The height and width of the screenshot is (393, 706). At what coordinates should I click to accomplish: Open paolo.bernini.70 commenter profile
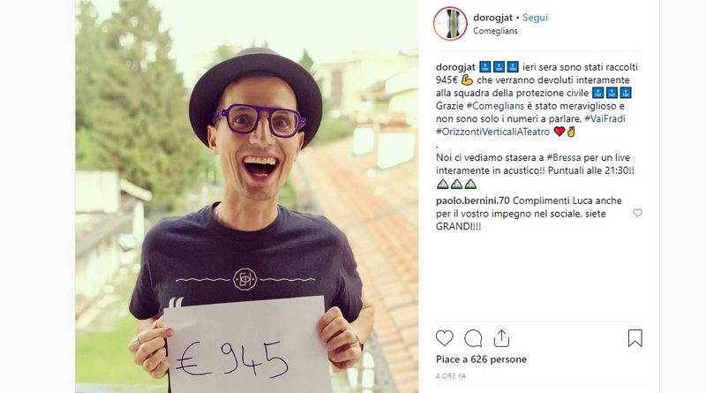coord(473,201)
